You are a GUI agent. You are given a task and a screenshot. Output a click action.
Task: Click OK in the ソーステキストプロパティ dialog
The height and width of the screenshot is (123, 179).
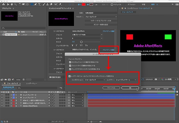130,88
